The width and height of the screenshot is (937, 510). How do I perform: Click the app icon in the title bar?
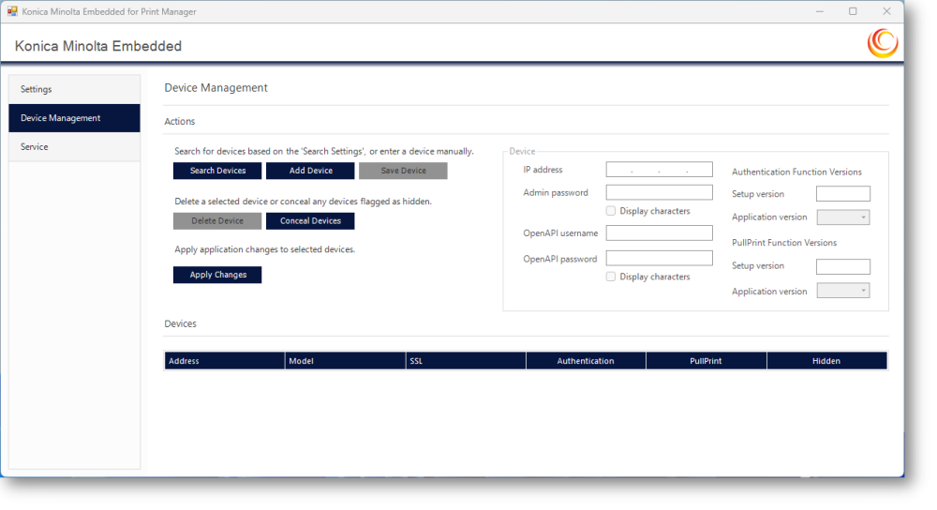[12, 11]
